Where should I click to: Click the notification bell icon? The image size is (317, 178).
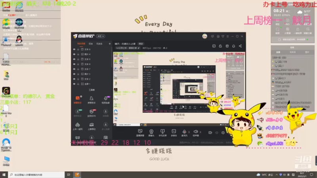pos(233,46)
